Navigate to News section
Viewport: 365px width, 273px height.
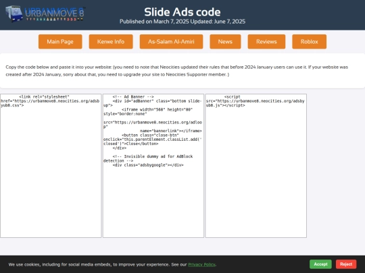225,42
